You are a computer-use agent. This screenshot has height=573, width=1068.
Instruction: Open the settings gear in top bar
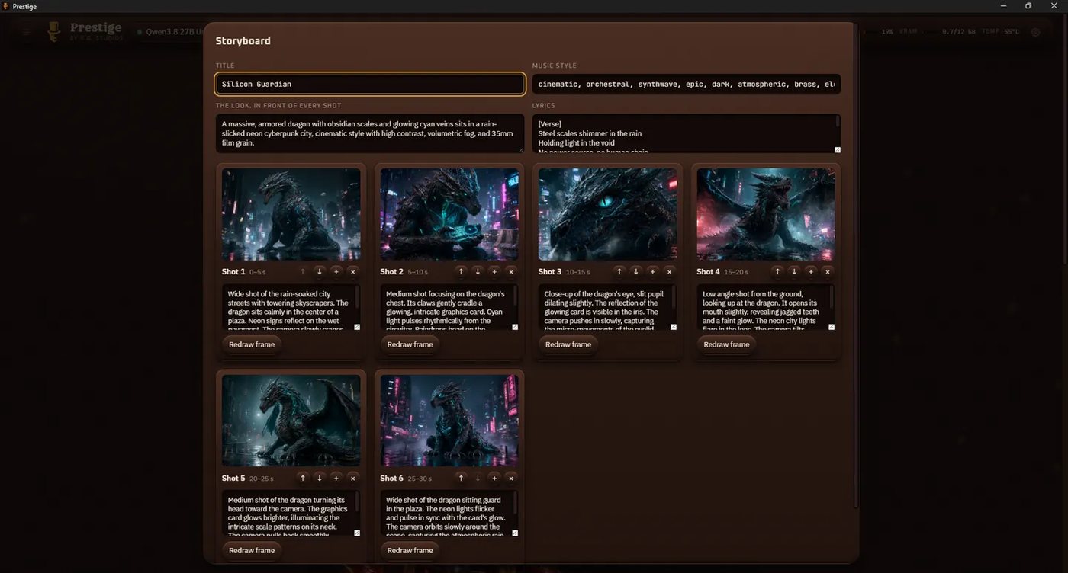coord(1035,32)
